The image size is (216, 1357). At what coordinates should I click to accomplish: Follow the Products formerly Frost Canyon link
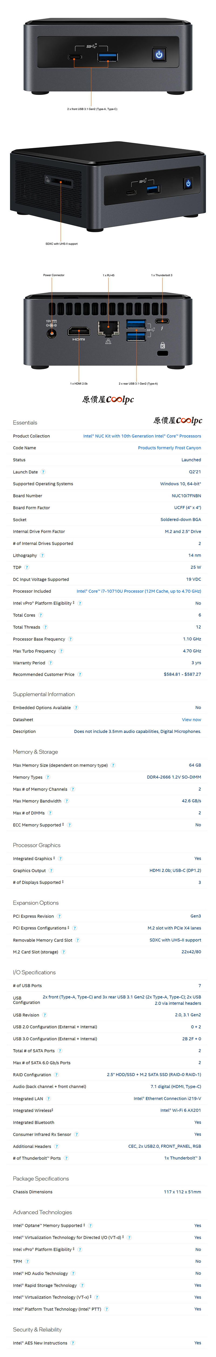point(169,448)
